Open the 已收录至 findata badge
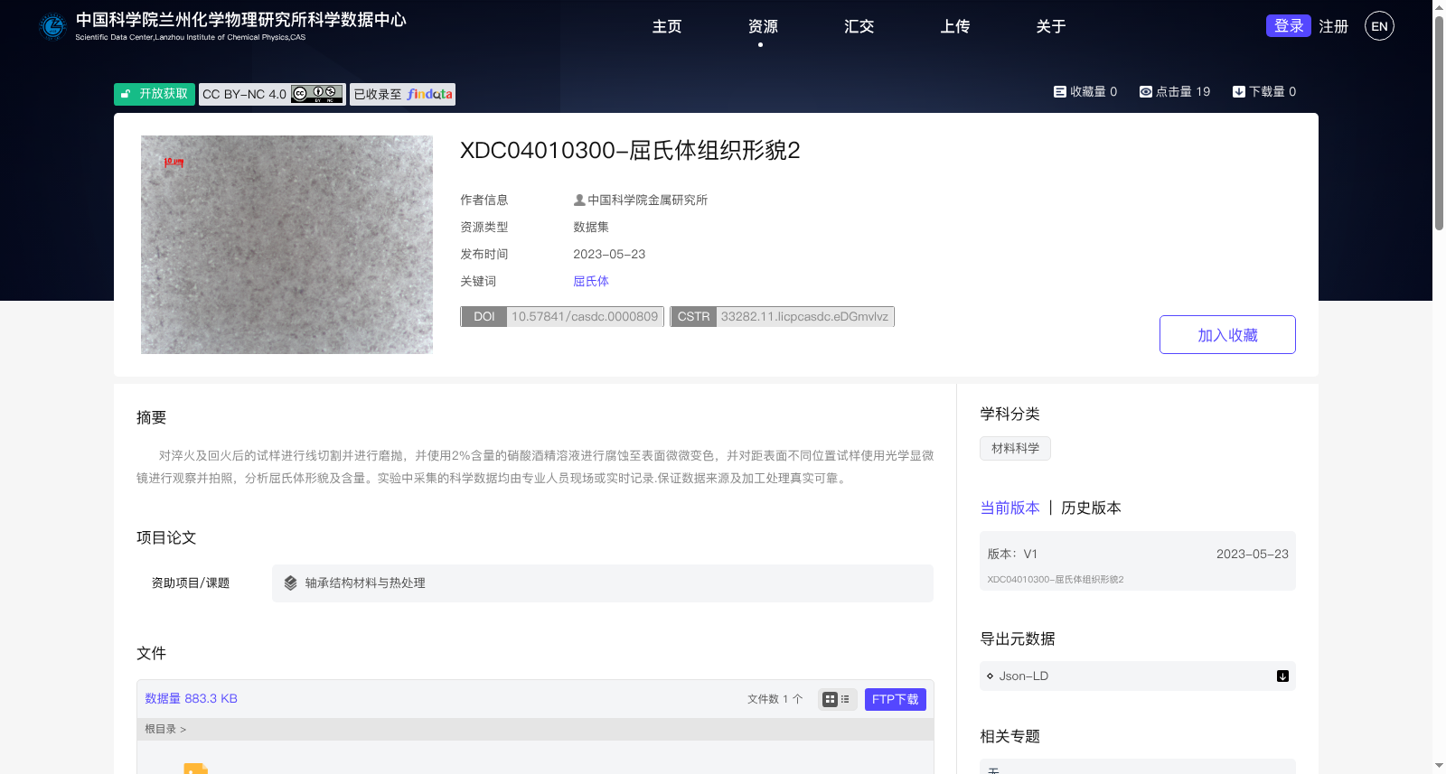 tap(402, 94)
